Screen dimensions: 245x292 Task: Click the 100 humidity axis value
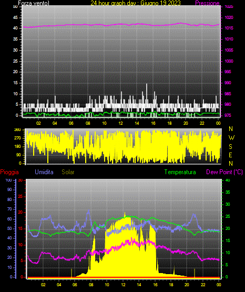pos(8,180)
